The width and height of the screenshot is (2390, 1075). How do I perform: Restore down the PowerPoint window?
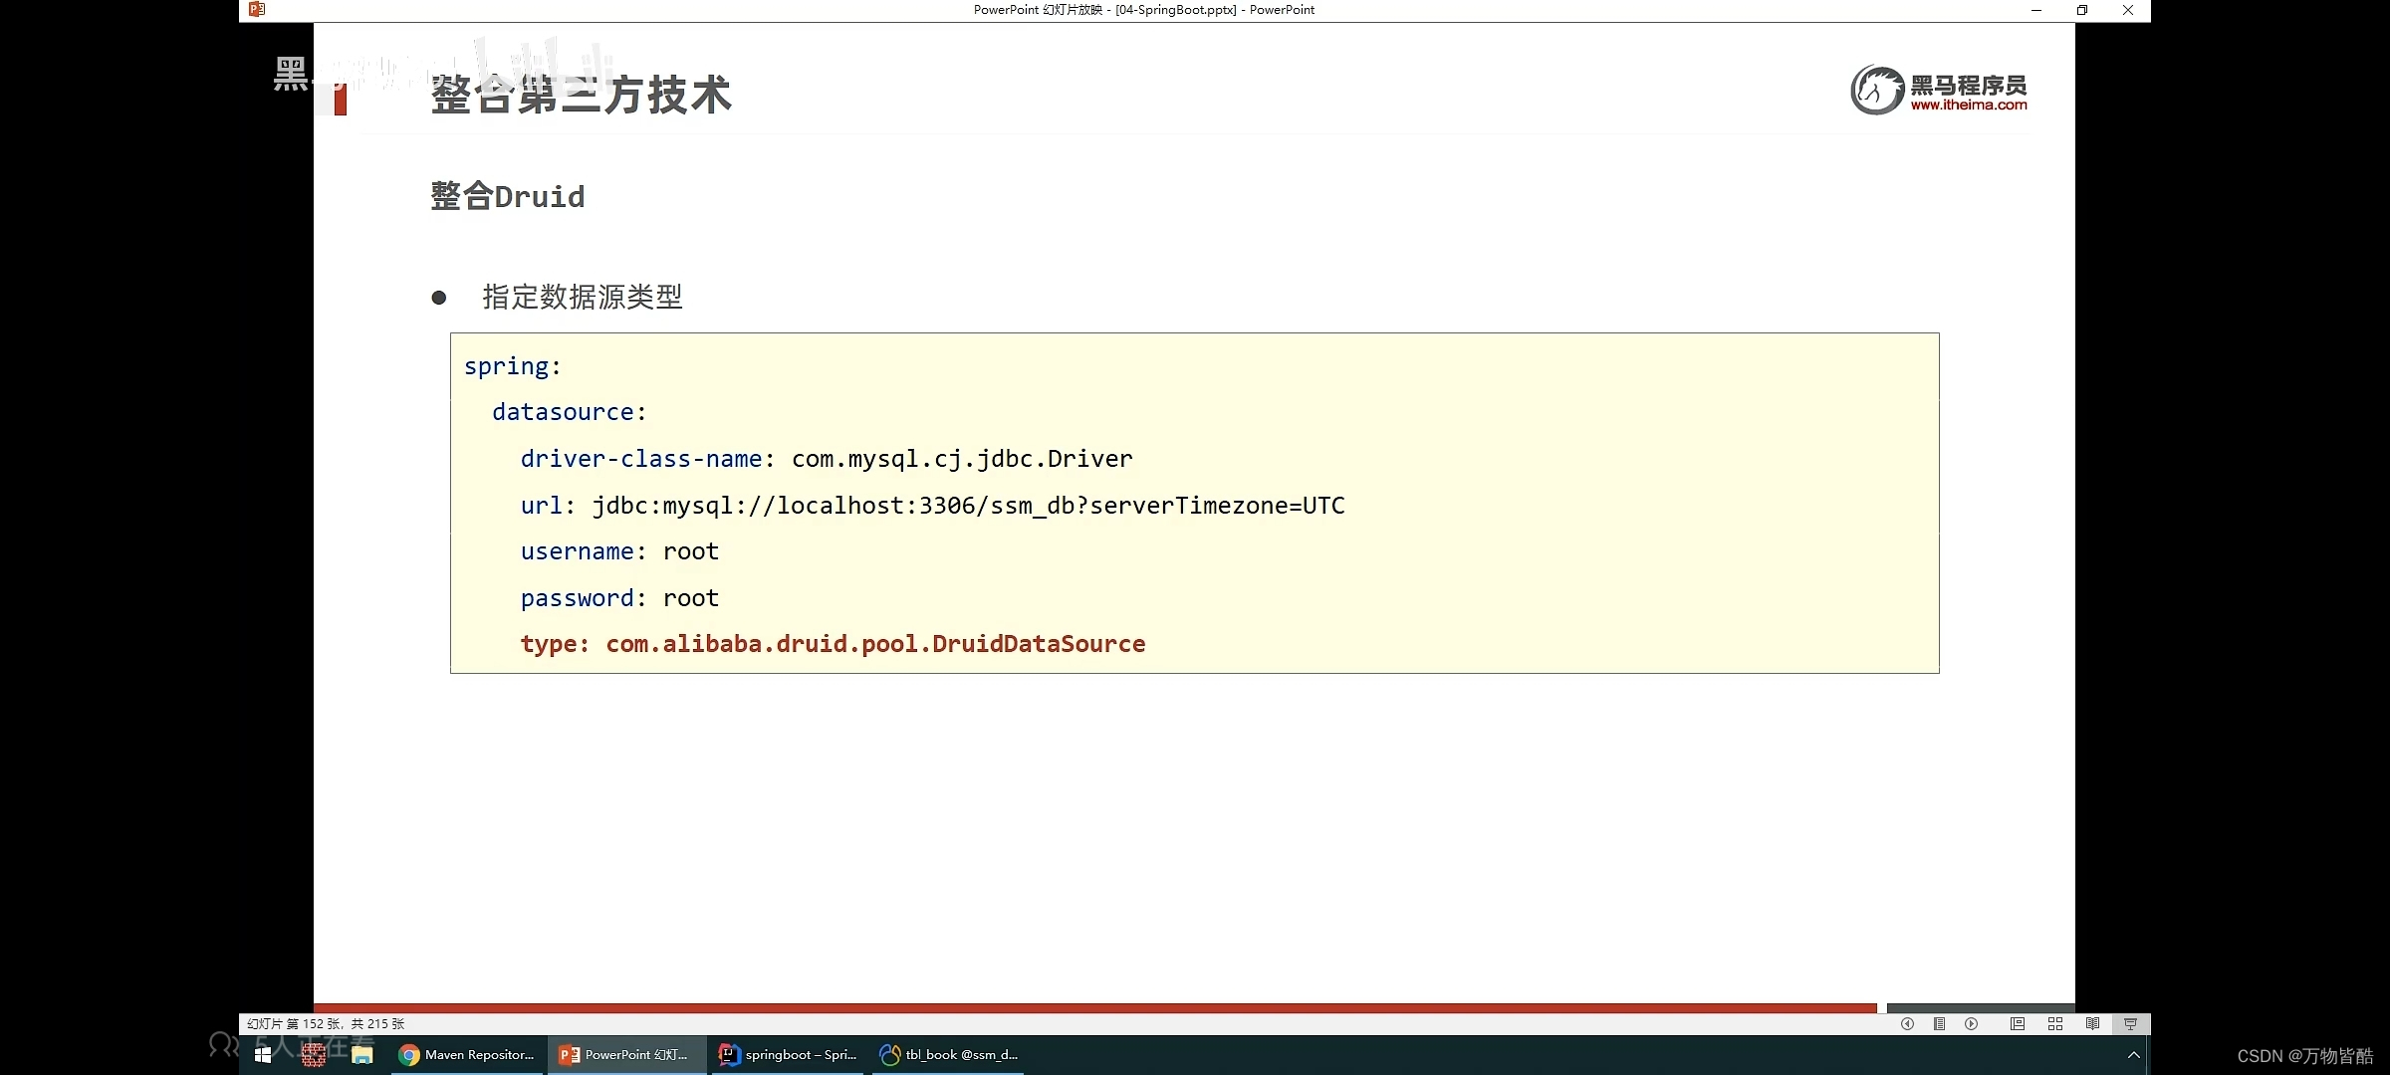2082,10
